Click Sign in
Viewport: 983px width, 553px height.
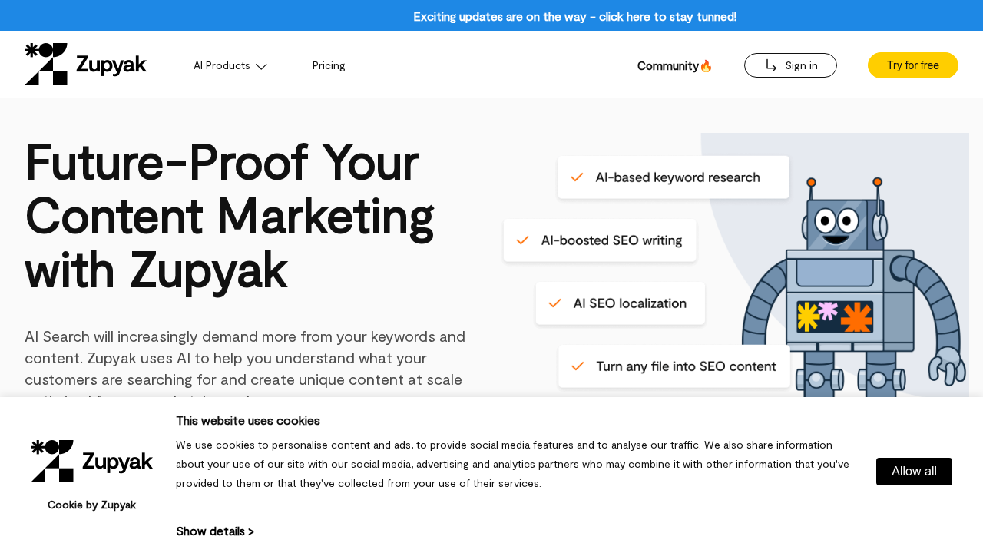(x=790, y=65)
